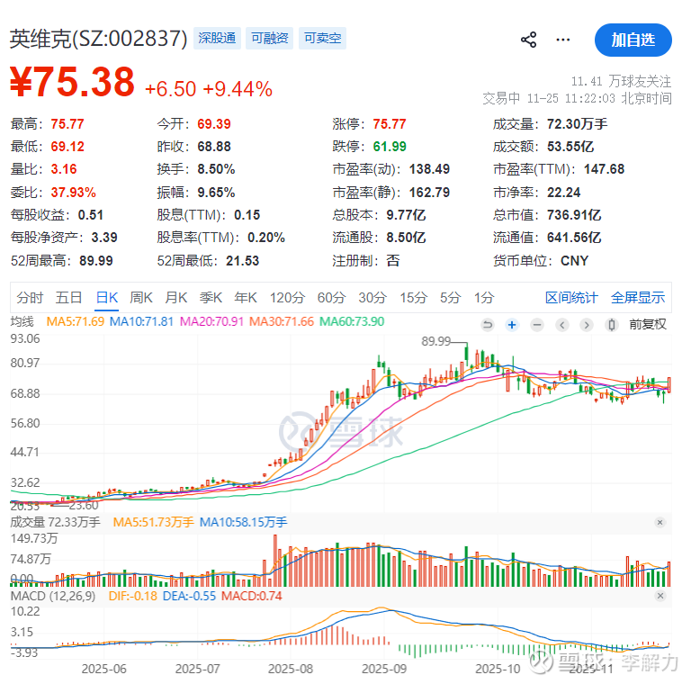Click the current price ¥75.38
This screenshot has width=700, height=684.
(72, 81)
